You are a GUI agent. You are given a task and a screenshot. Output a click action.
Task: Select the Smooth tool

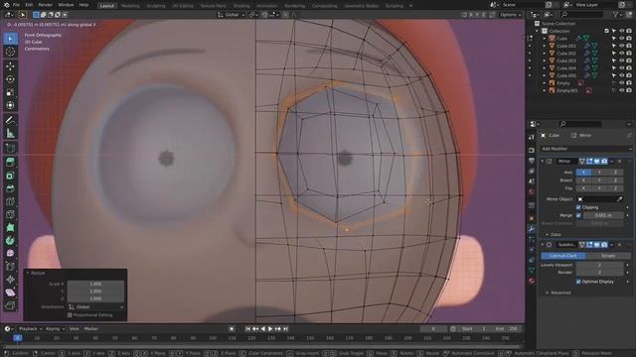(x=10, y=254)
